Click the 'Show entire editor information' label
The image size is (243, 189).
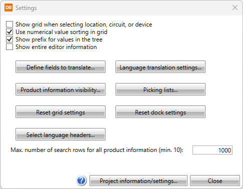pyautogui.click(x=56, y=47)
